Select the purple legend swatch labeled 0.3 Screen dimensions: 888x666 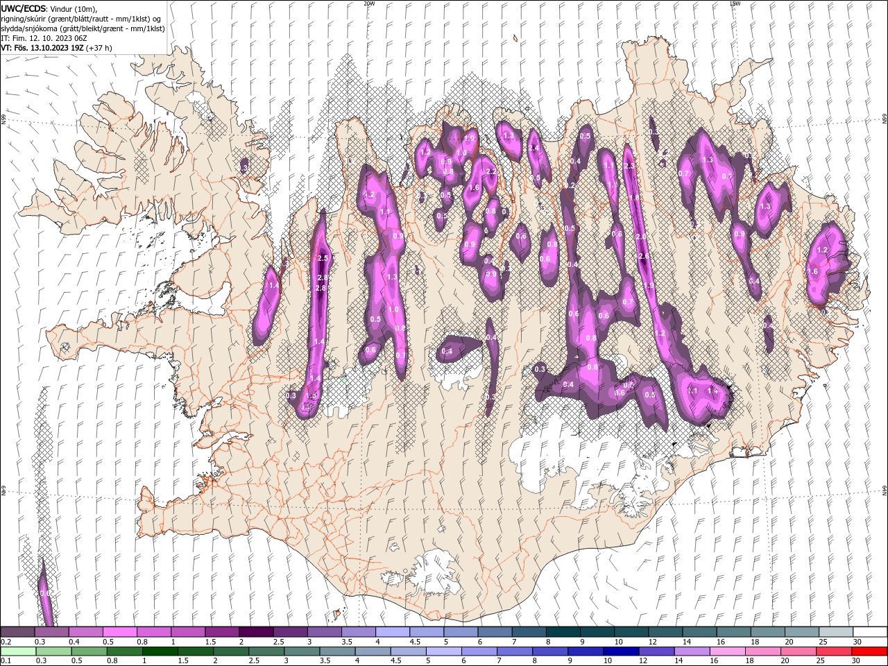coord(51,632)
